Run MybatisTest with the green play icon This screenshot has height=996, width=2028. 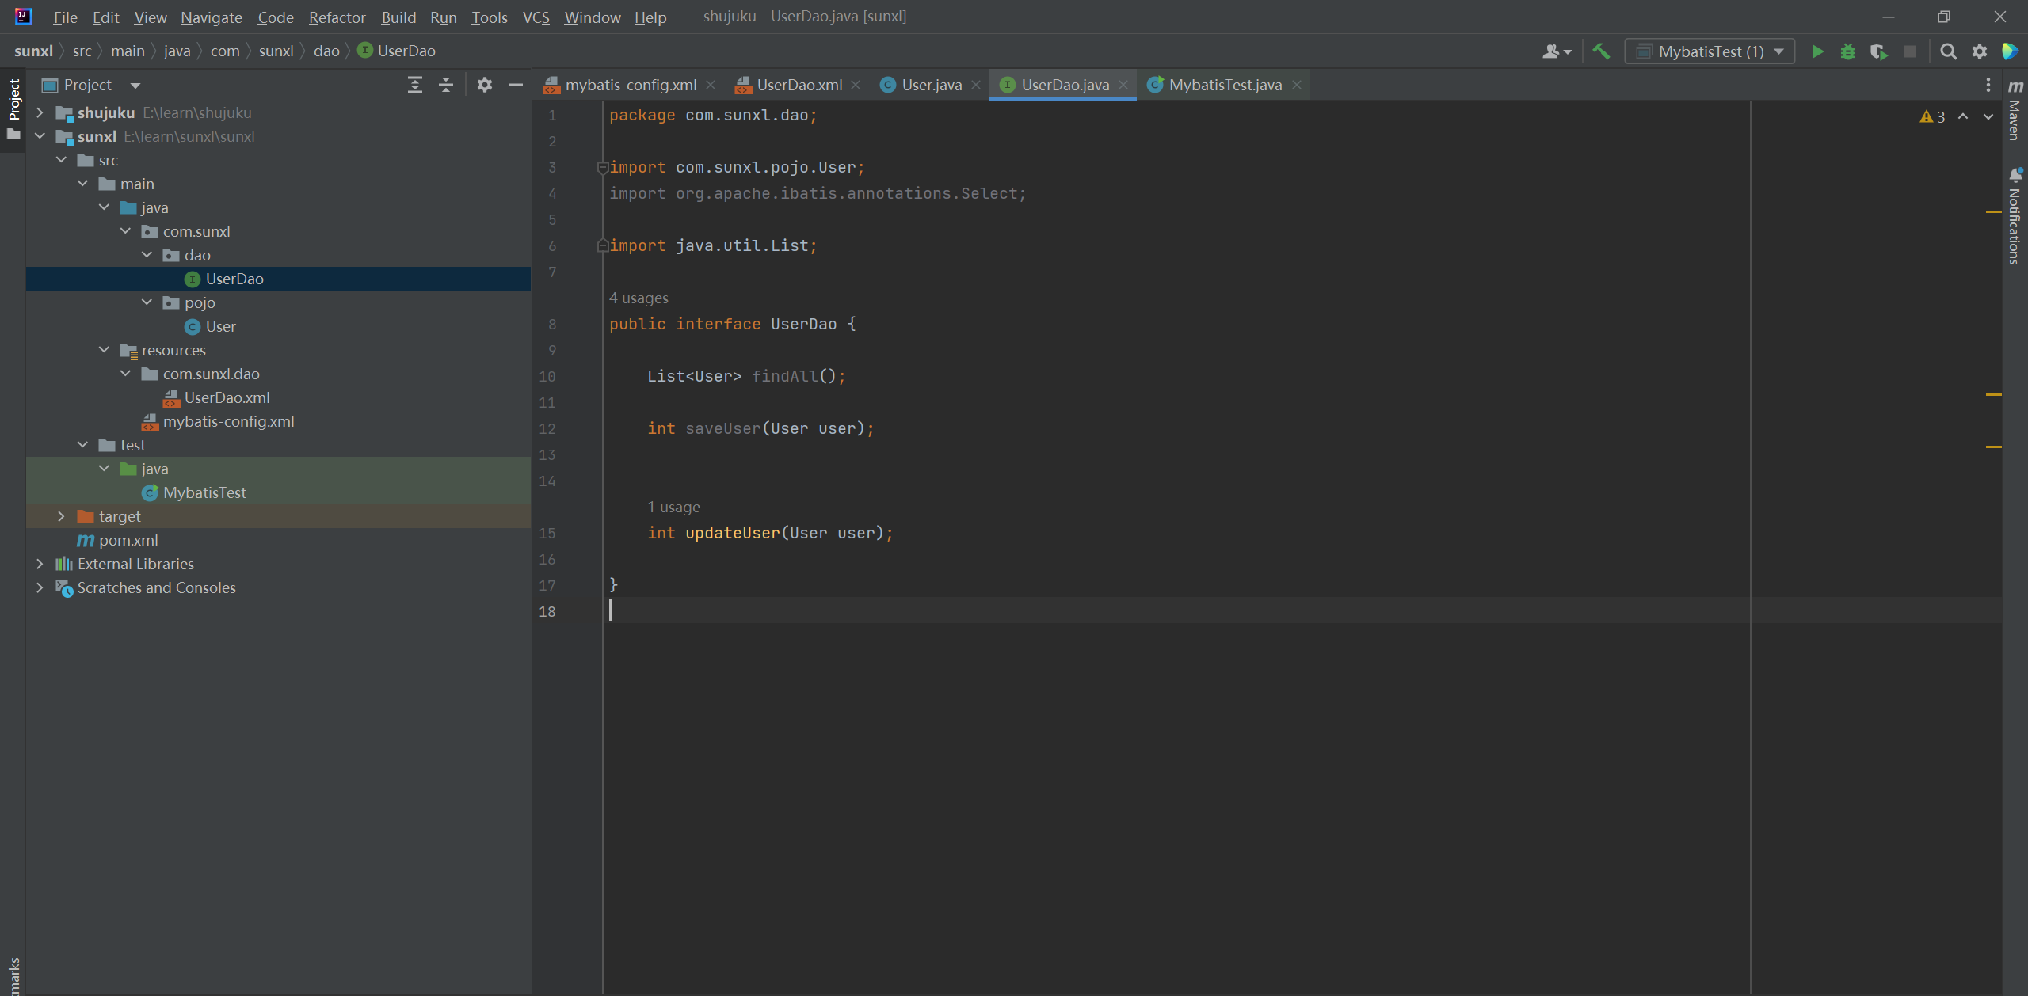pos(1817,52)
